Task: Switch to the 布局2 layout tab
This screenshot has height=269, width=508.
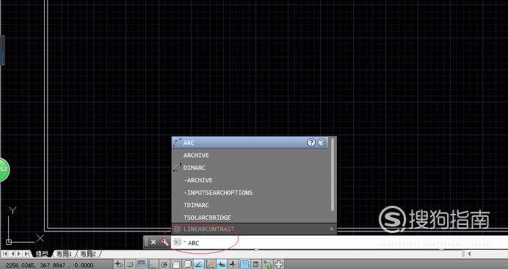Action: coord(88,254)
